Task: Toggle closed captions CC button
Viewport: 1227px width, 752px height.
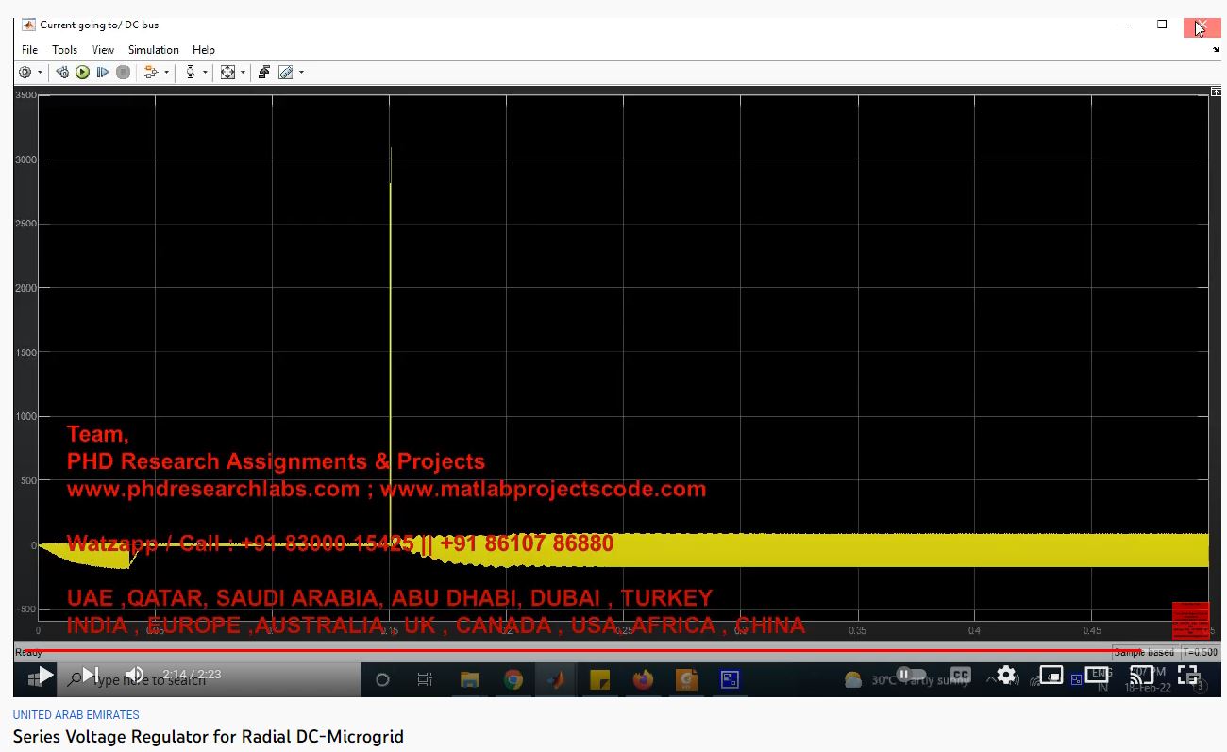Action: (x=960, y=675)
